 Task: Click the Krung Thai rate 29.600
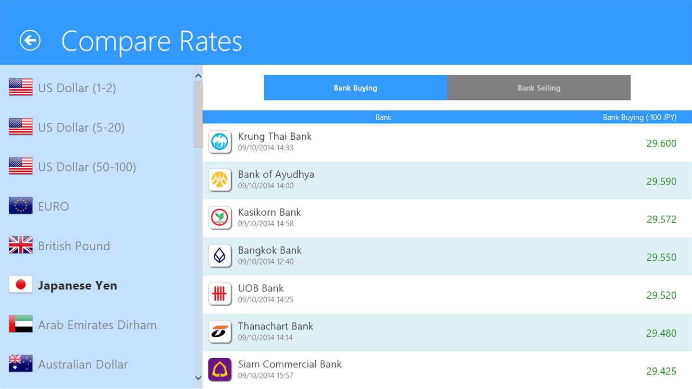point(661,143)
